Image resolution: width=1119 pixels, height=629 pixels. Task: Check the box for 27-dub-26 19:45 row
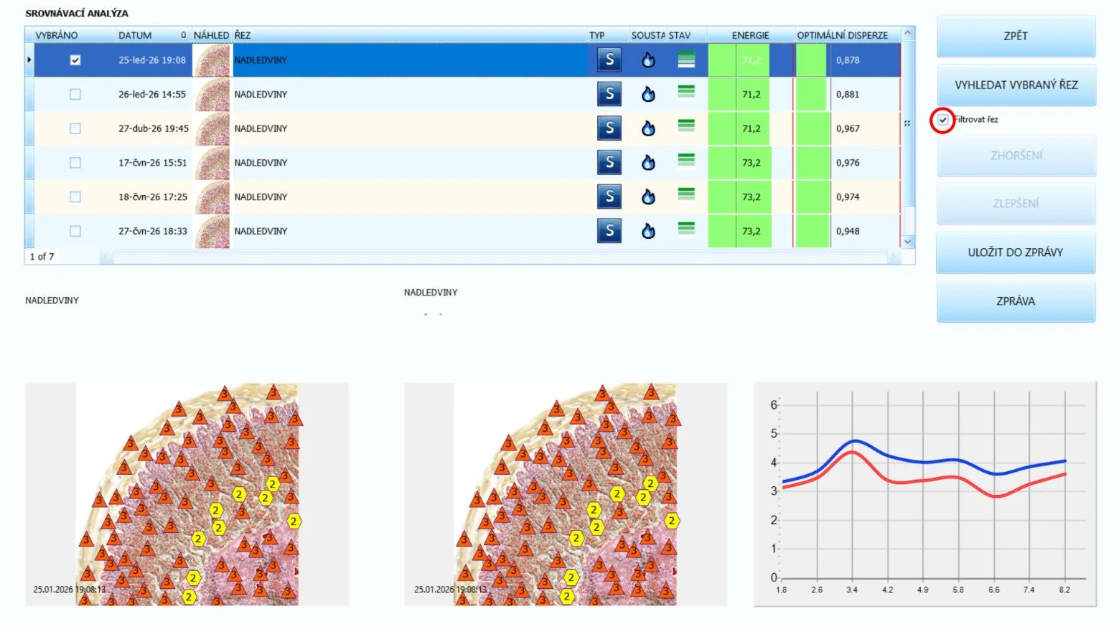point(75,128)
